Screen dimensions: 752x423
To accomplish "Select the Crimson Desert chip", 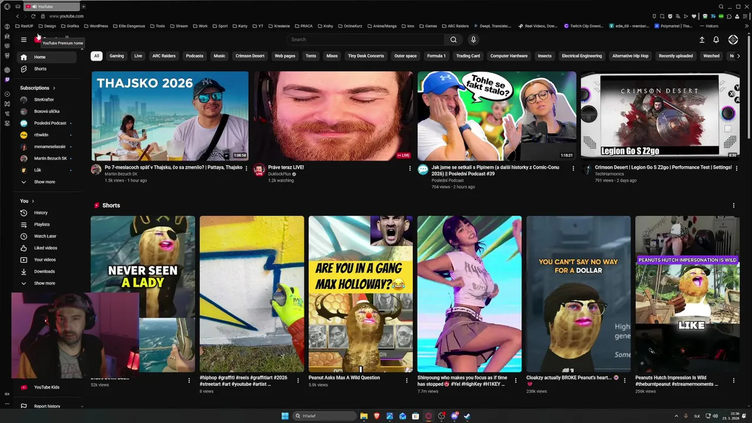I will pyautogui.click(x=250, y=56).
